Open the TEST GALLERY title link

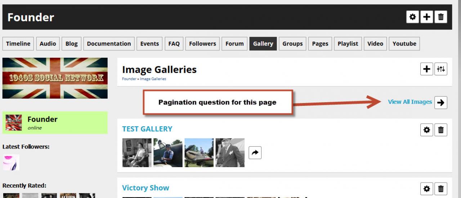[x=147, y=129]
